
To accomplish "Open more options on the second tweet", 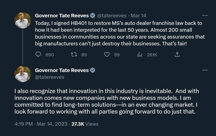I will (205, 70).
